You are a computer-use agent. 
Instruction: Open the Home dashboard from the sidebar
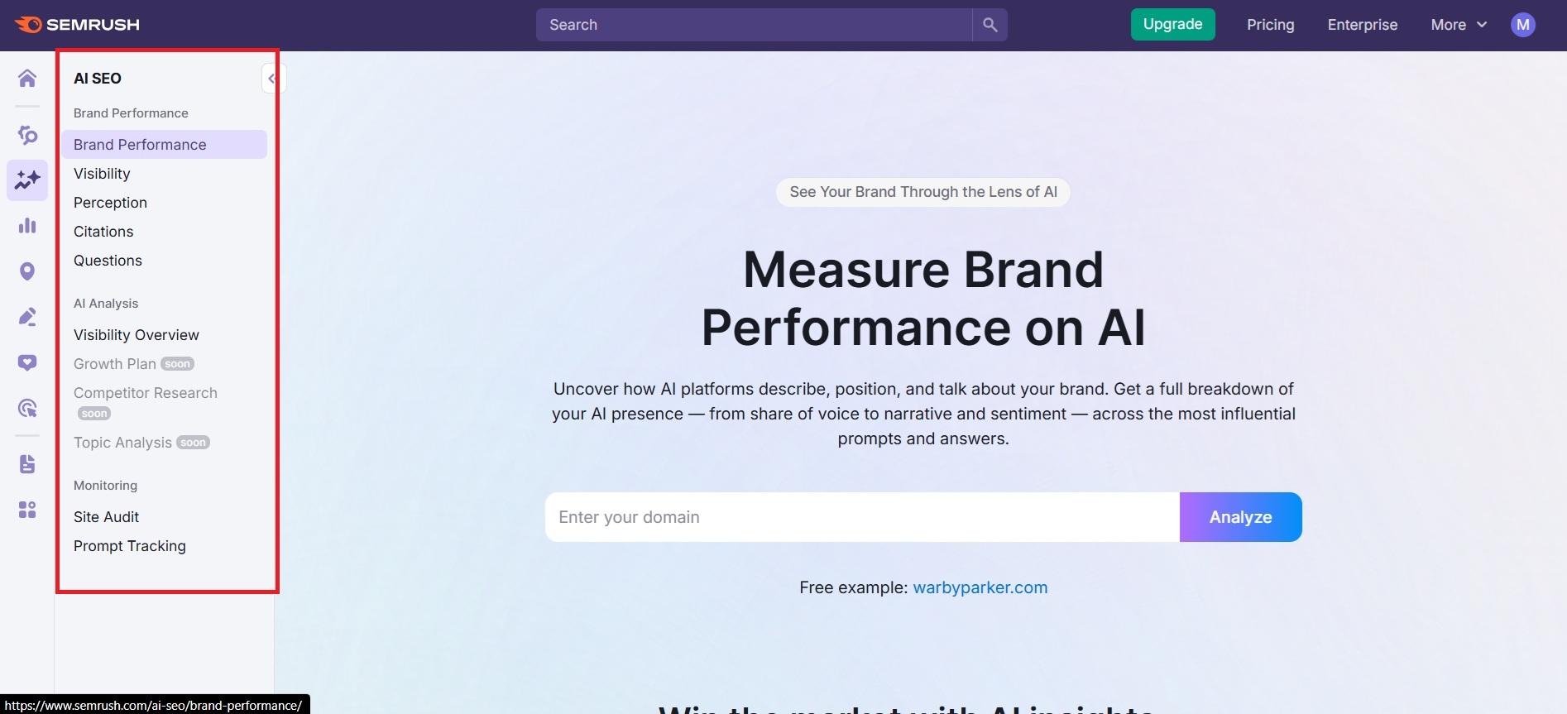click(x=27, y=79)
